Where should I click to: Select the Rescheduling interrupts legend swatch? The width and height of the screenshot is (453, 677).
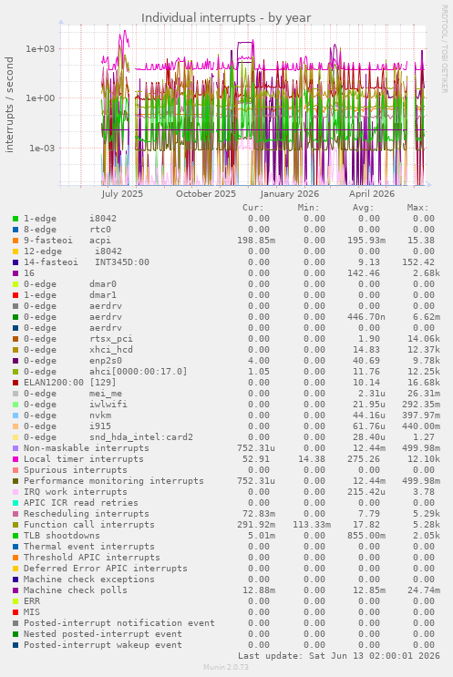(15, 514)
